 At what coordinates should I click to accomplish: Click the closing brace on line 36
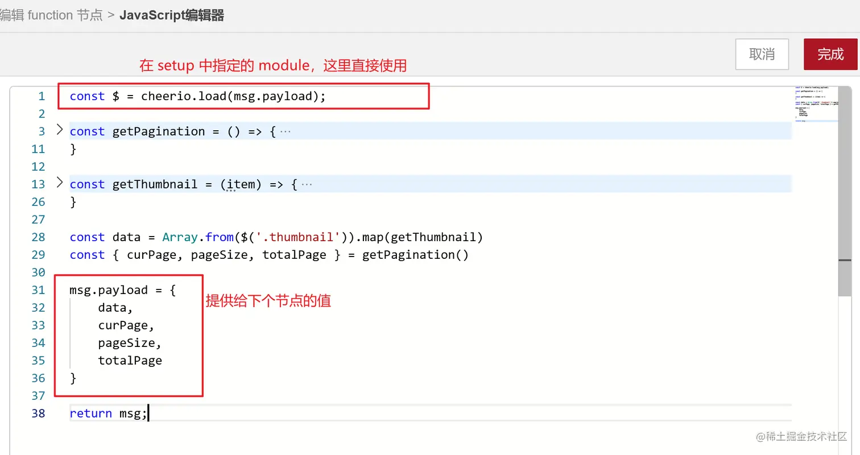(73, 378)
